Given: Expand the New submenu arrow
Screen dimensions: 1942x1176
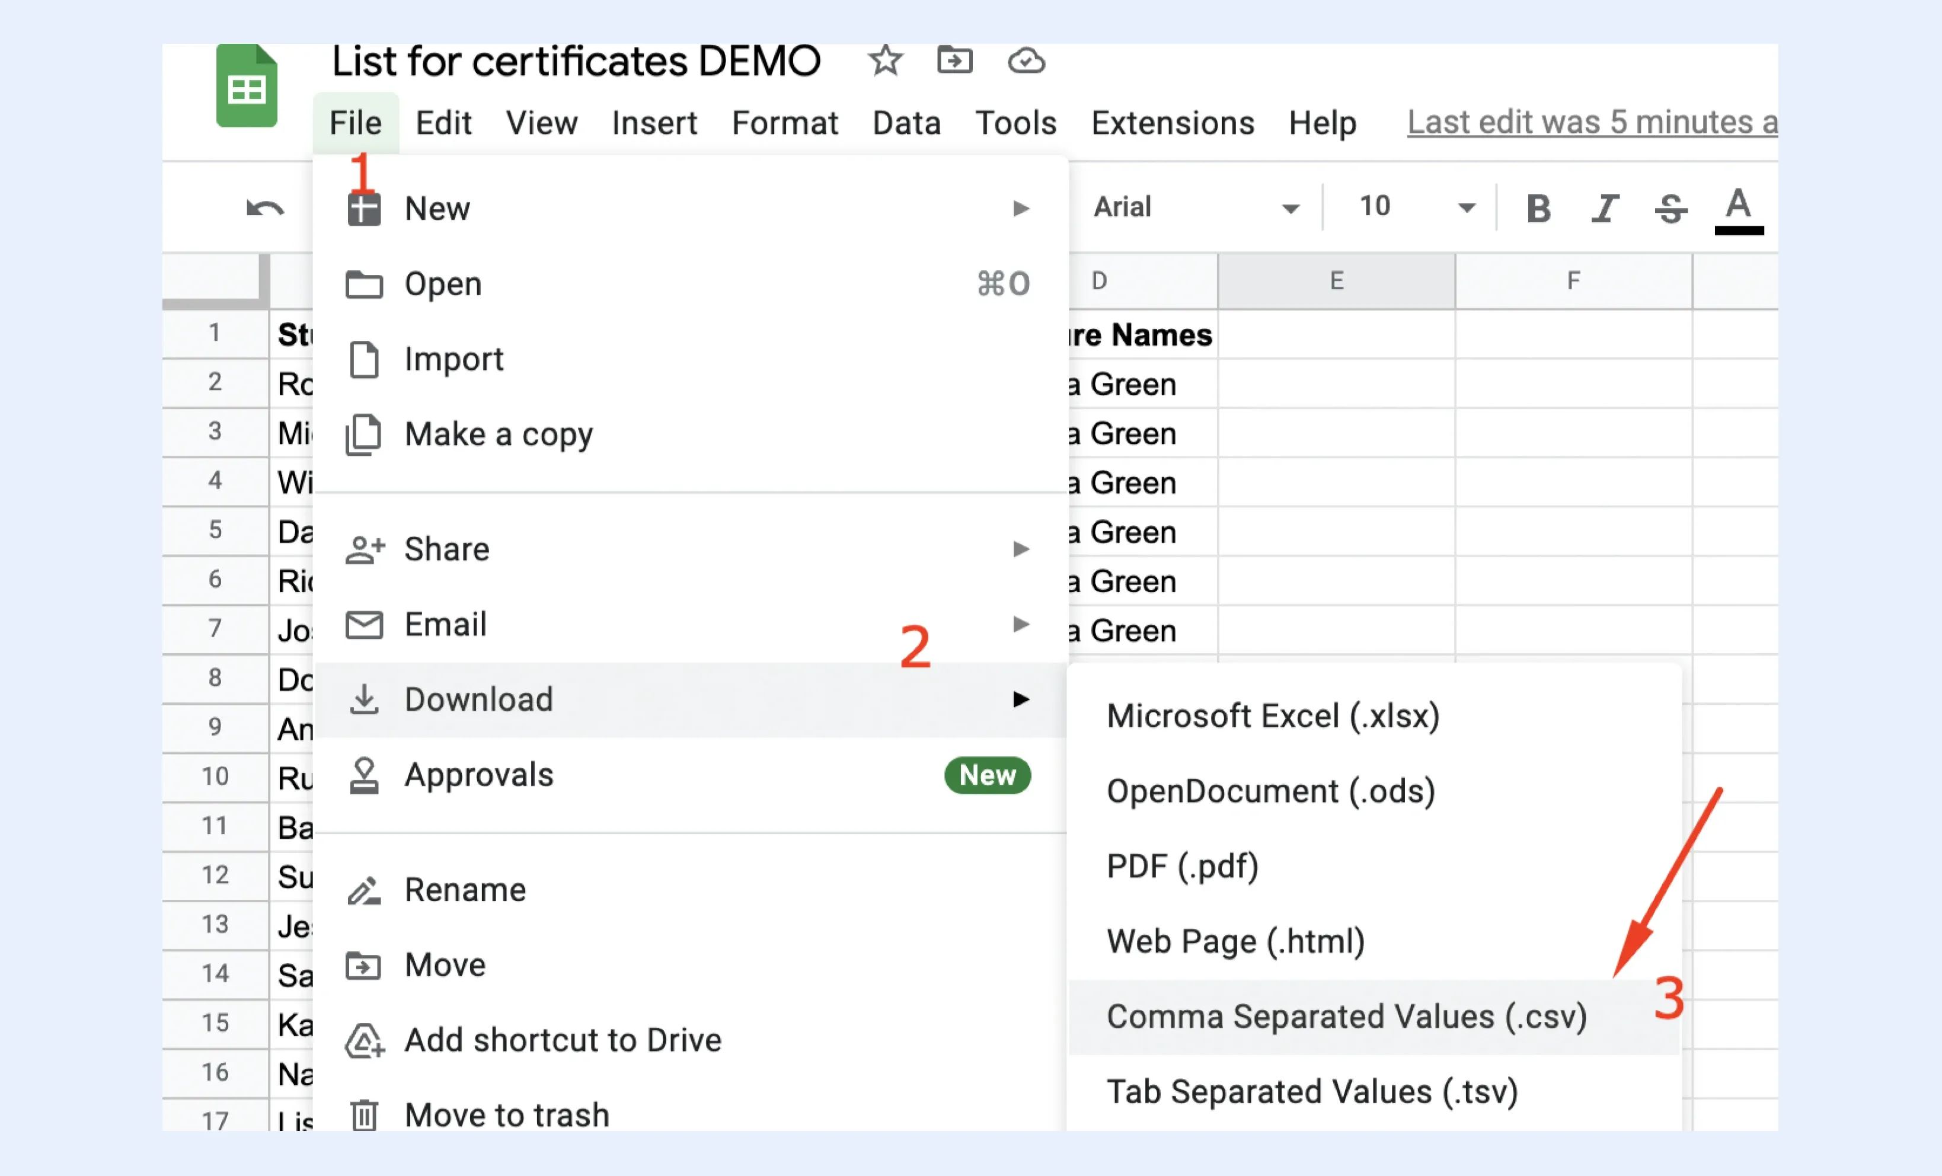Looking at the screenshot, I should [x=1021, y=209].
